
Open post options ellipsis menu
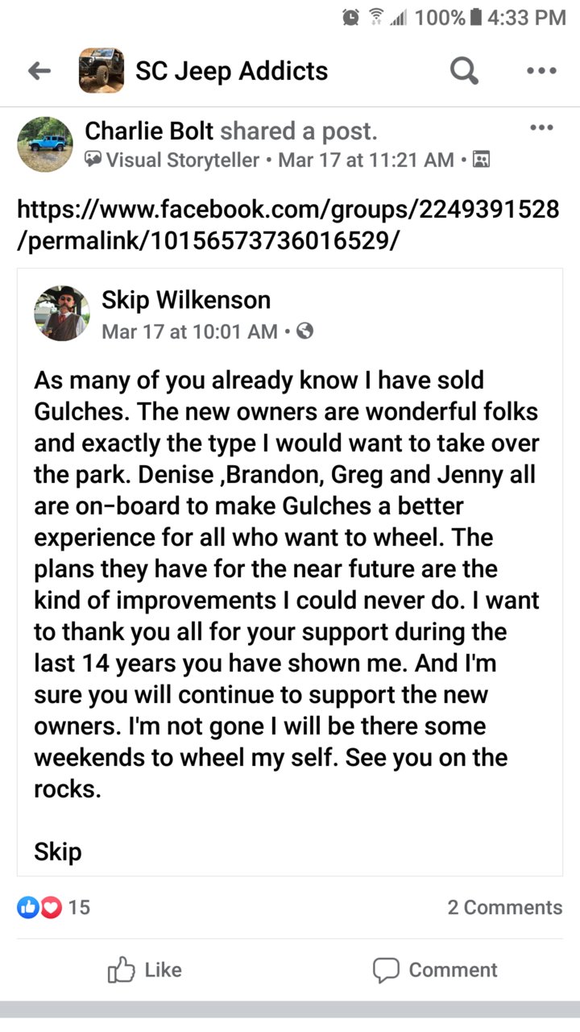click(x=541, y=127)
